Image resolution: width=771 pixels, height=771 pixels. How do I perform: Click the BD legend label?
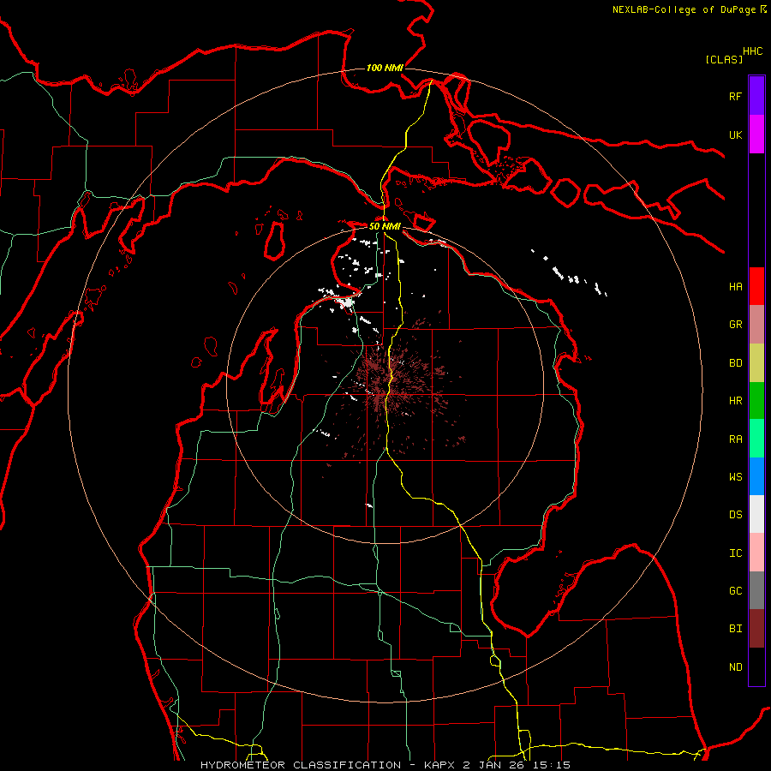click(735, 363)
